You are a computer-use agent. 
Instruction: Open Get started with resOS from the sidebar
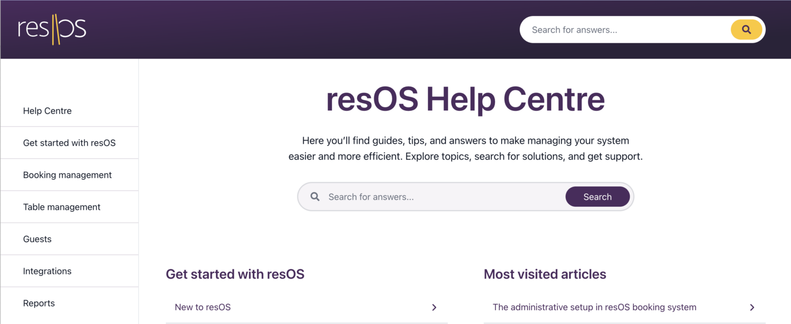click(x=69, y=143)
